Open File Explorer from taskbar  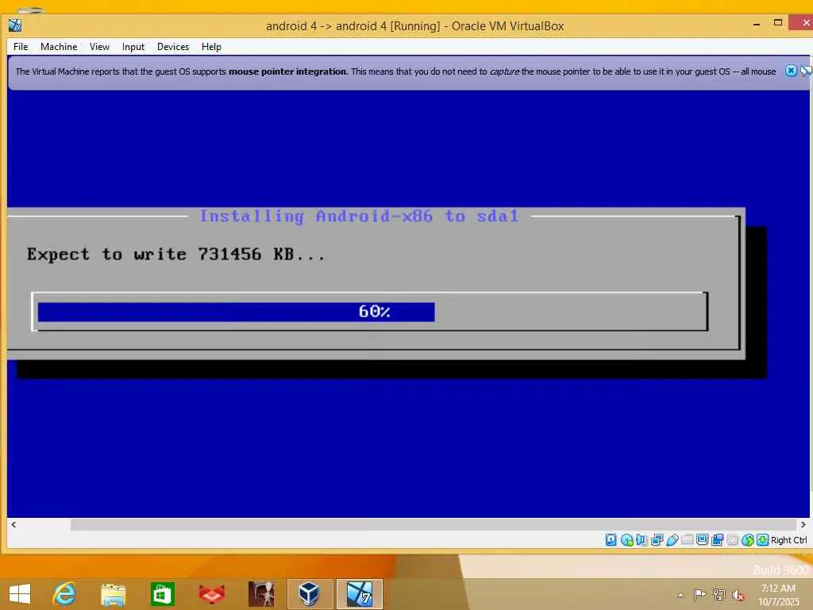tap(113, 594)
